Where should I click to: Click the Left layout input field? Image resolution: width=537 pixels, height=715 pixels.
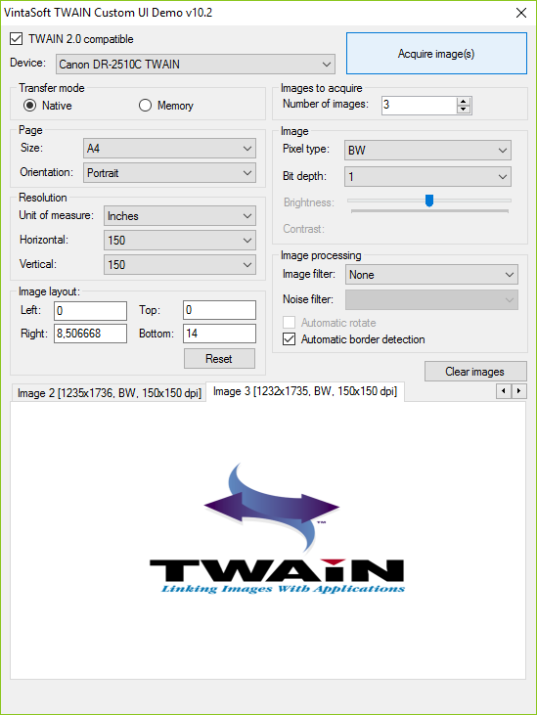pos(90,310)
